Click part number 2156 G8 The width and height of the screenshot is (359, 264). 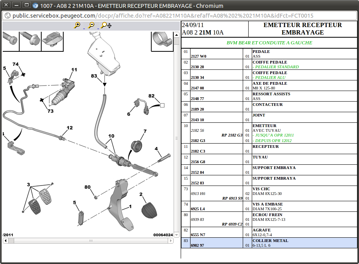(198, 162)
